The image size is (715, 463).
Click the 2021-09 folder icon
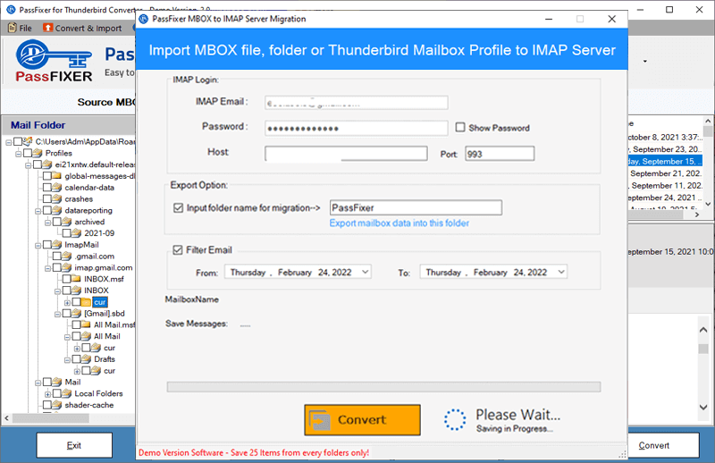(x=77, y=233)
